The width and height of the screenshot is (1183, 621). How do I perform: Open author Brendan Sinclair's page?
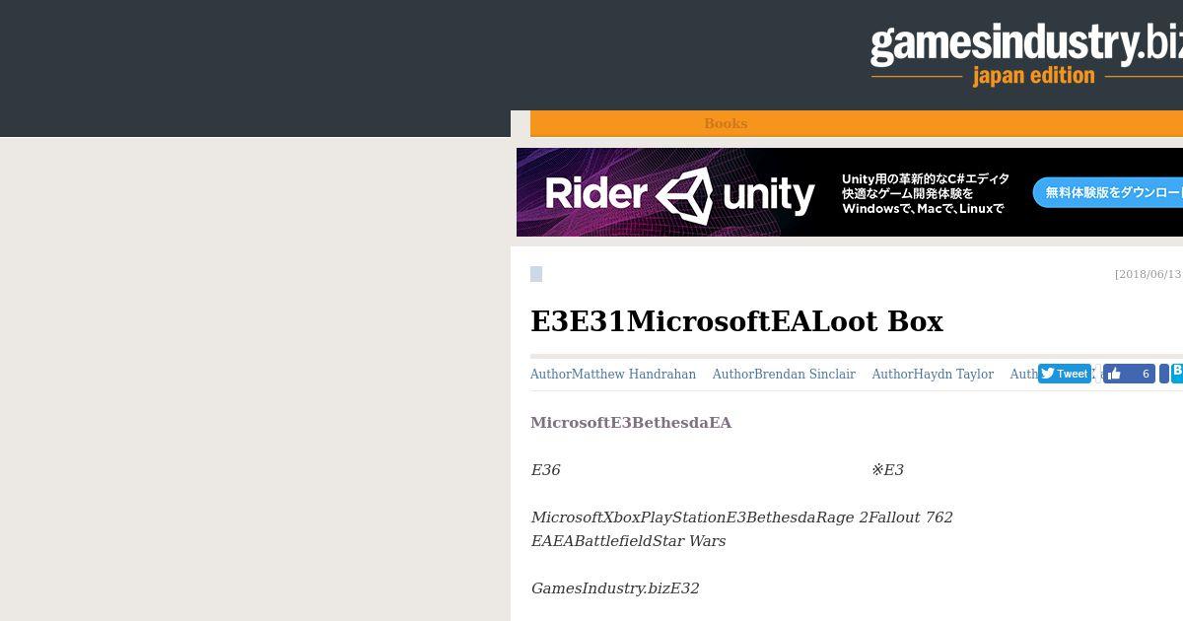click(x=784, y=375)
